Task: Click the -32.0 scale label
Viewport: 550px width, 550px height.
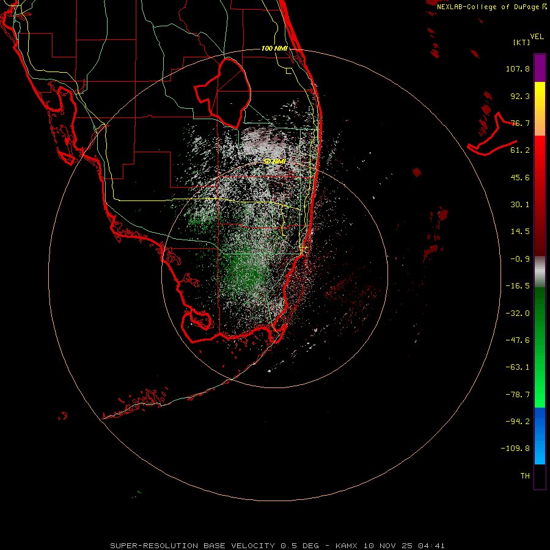Action: [518, 313]
